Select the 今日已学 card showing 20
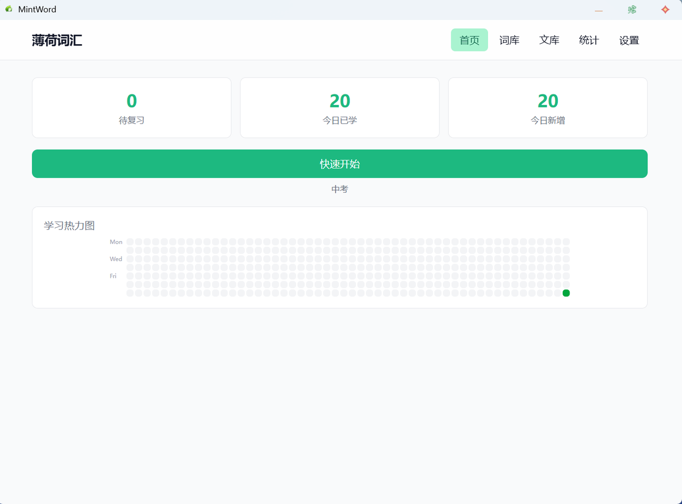Image resolution: width=682 pixels, height=504 pixels. point(340,108)
